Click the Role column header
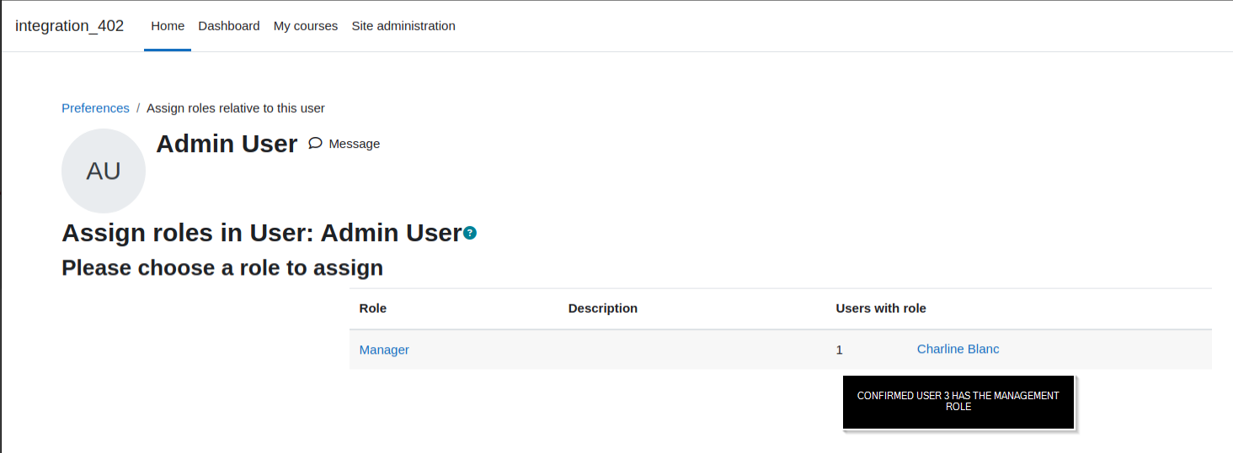 coord(373,308)
